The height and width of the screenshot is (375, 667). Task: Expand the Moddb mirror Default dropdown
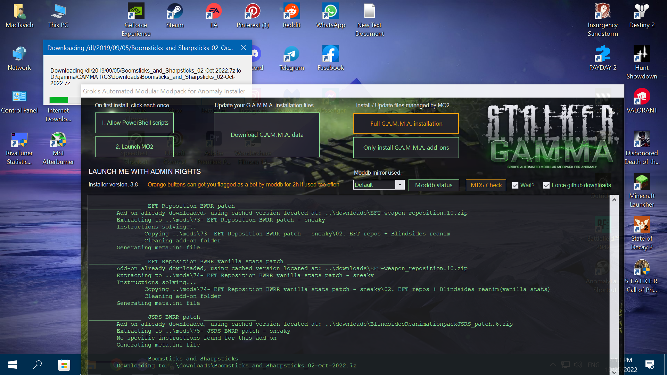tap(400, 185)
